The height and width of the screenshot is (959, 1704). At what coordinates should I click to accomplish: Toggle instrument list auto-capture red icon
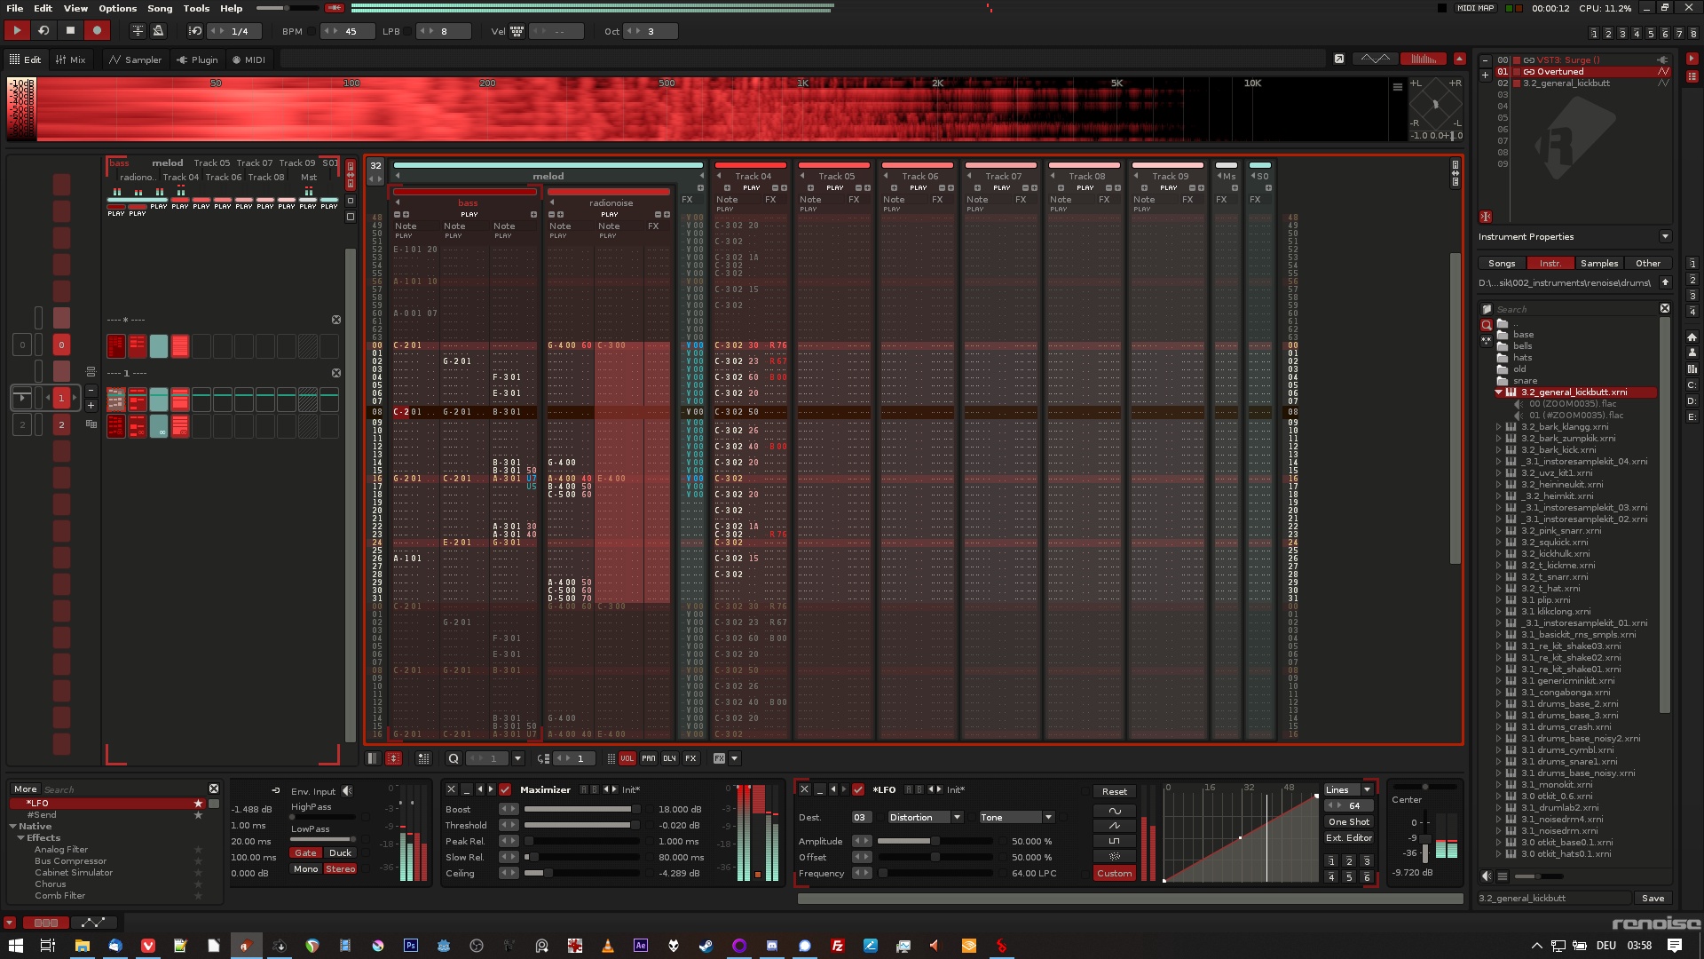[1485, 216]
